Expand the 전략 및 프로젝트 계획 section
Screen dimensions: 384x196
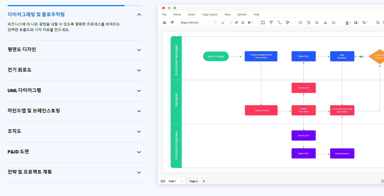(139, 173)
